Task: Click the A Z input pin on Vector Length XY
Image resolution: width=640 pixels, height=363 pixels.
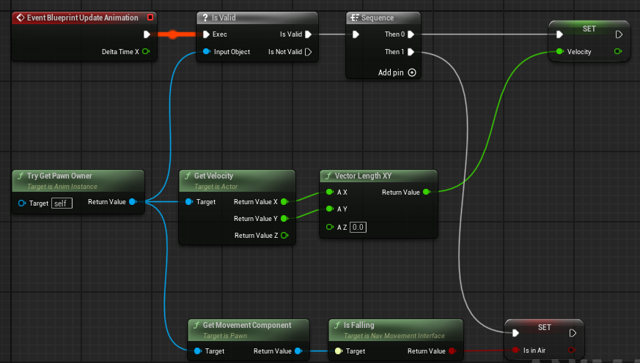Action: (x=330, y=227)
